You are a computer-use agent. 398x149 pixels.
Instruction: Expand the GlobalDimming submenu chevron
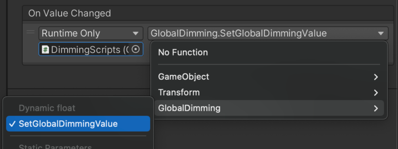coord(376,108)
